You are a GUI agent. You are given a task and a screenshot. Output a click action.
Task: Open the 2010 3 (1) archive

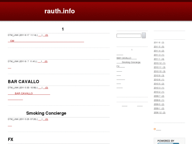coord(159,88)
